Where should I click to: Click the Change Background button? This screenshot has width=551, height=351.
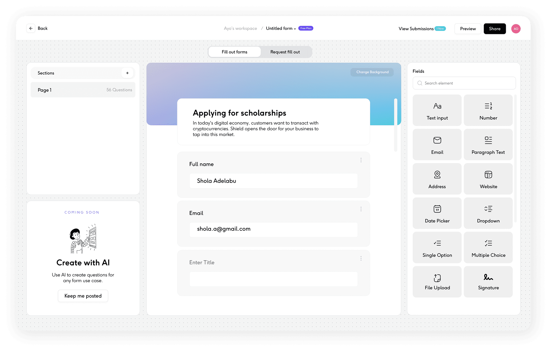(372, 72)
